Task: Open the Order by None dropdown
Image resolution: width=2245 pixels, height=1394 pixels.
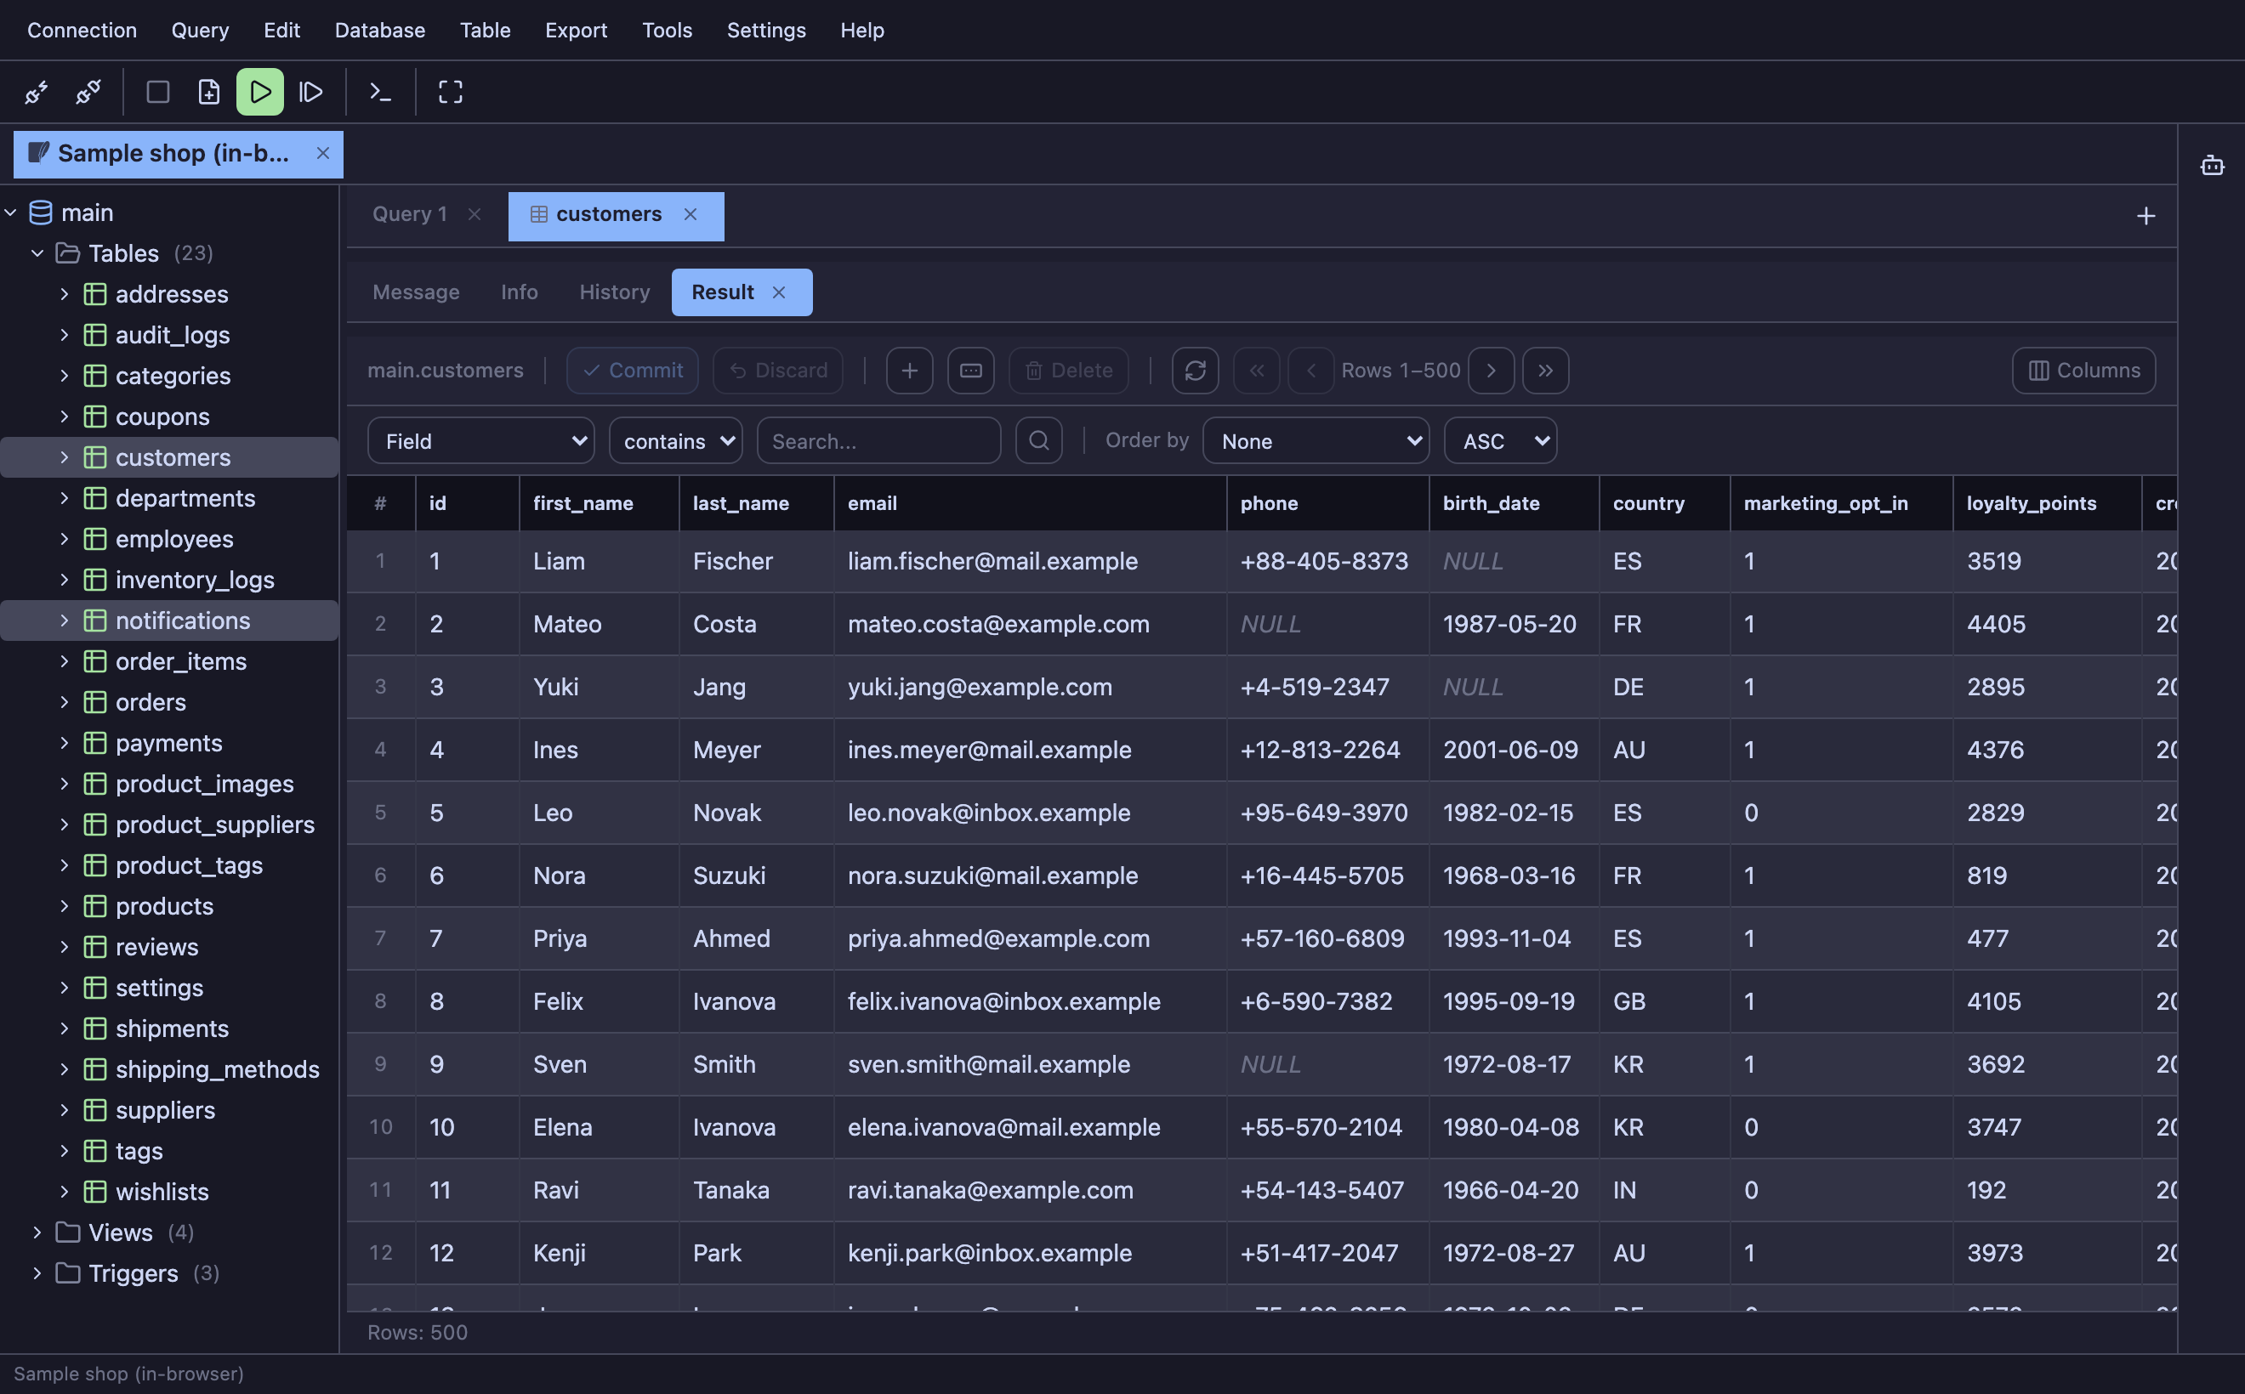Action: [x=1316, y=440]
